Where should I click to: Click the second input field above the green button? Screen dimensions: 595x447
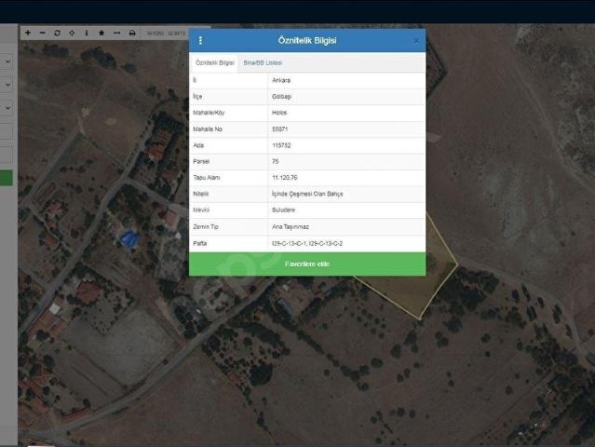(x=7, y=156)
